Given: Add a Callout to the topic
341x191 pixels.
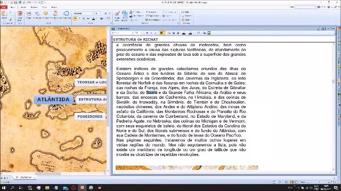Looking at the screenshot, I should [45, 15].
